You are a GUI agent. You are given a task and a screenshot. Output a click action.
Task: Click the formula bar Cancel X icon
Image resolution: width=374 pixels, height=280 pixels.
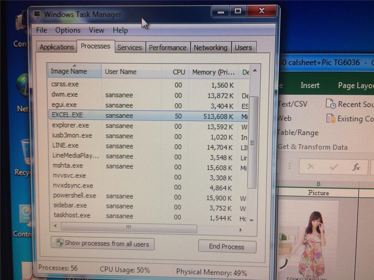point(310,166)
